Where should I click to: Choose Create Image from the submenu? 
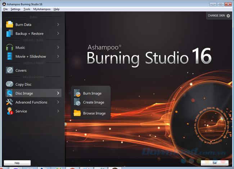[x=93, y=102]
